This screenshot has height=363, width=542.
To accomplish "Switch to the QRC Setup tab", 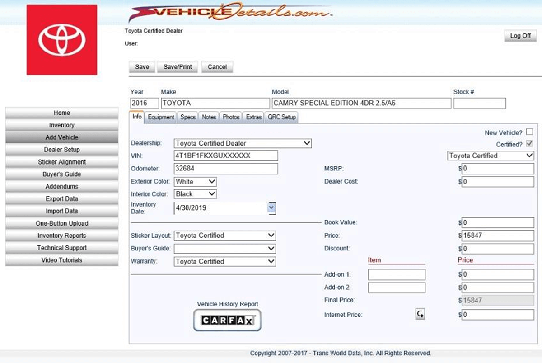I will tap(281, 117).
